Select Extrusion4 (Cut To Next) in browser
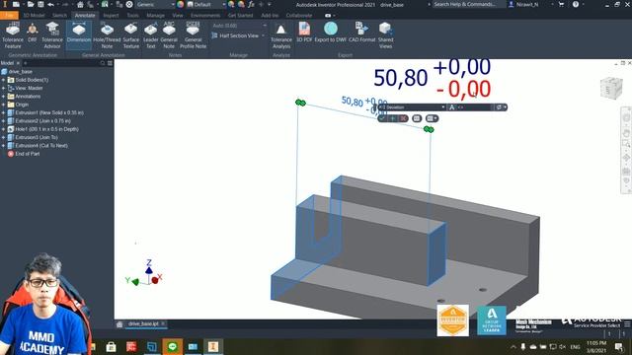The height and width of the screenshot is (355, 632). coord(41,145)
